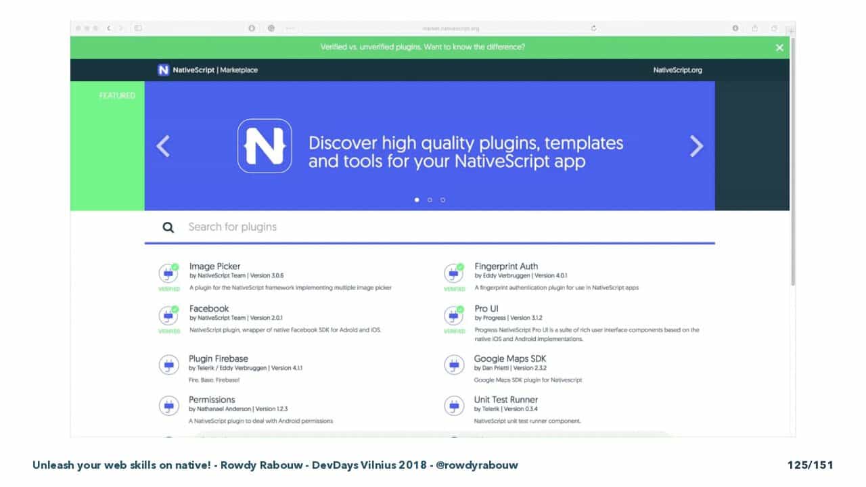Open the Fingerprint Auth plugin icon

[x=454, y=273]
